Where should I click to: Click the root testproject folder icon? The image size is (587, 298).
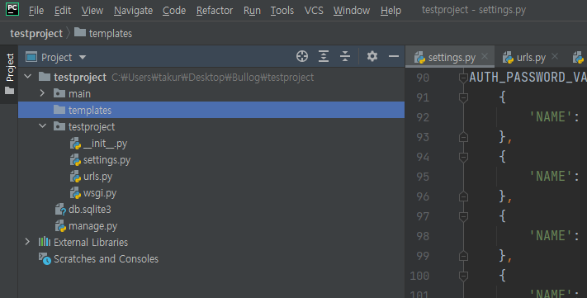45,77
